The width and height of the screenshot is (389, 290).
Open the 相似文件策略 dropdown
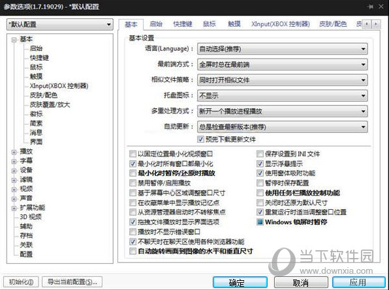pyautogui.click(x=283, y=80)
